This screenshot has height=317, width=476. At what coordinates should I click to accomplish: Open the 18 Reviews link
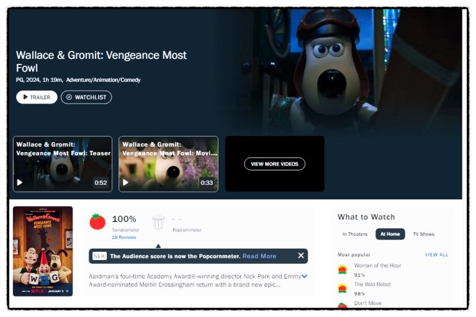tap(124, 237)
